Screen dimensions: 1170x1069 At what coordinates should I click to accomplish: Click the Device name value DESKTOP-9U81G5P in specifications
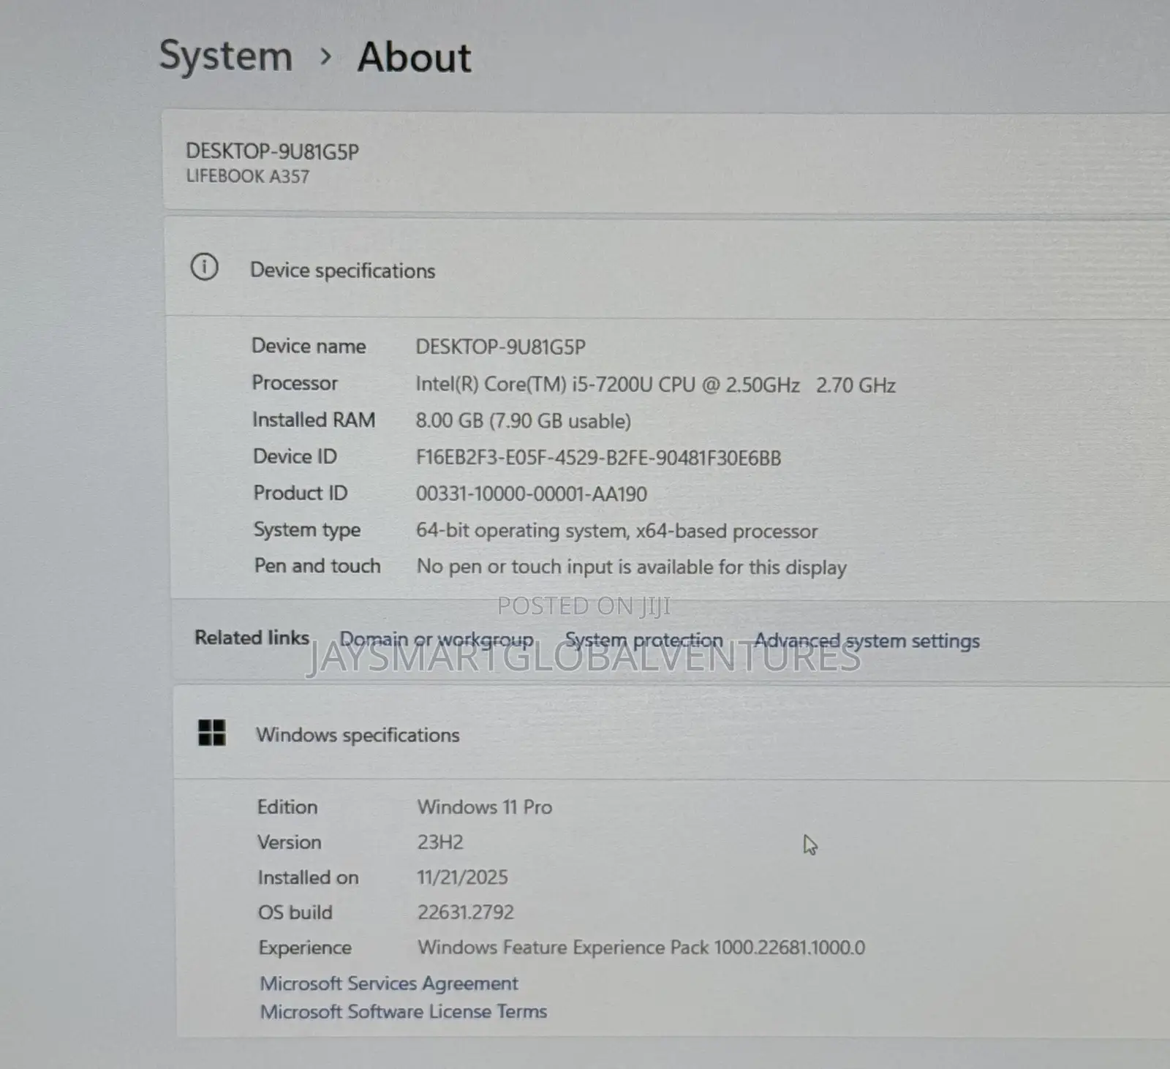coord(501,347)
